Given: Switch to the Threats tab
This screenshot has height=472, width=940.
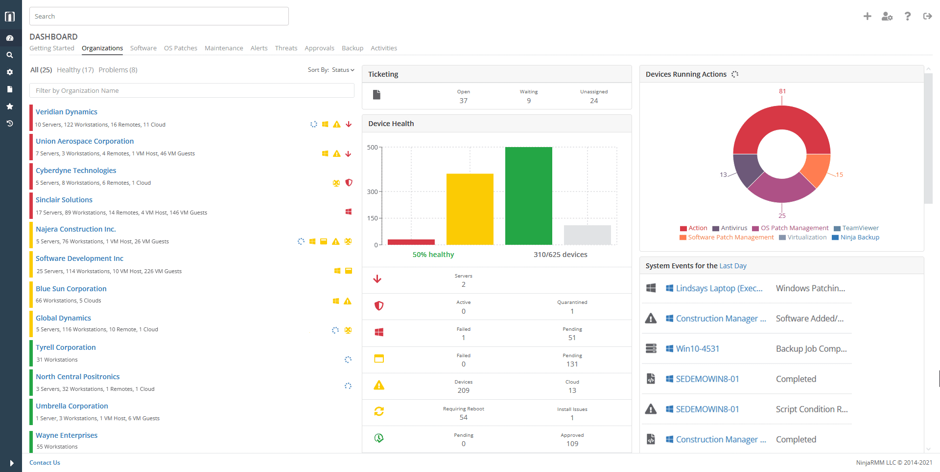Looking at the screenshot, I should point(286,48).
